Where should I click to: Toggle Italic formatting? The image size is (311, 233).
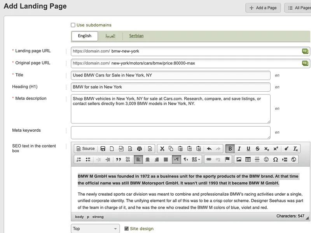239,149
